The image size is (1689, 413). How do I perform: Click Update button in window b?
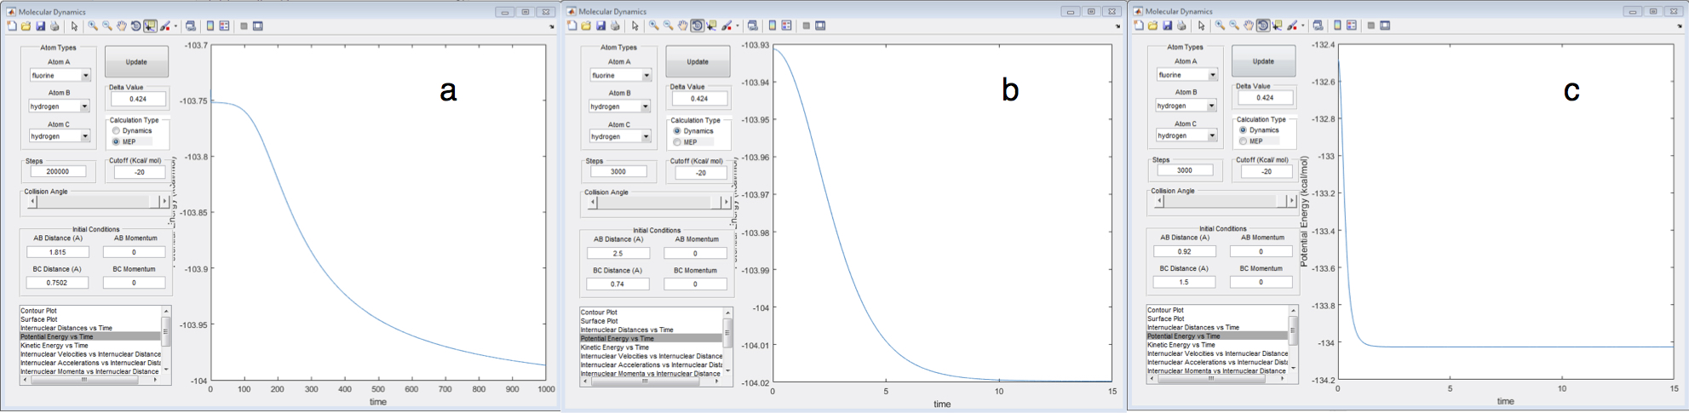[698, 62]
